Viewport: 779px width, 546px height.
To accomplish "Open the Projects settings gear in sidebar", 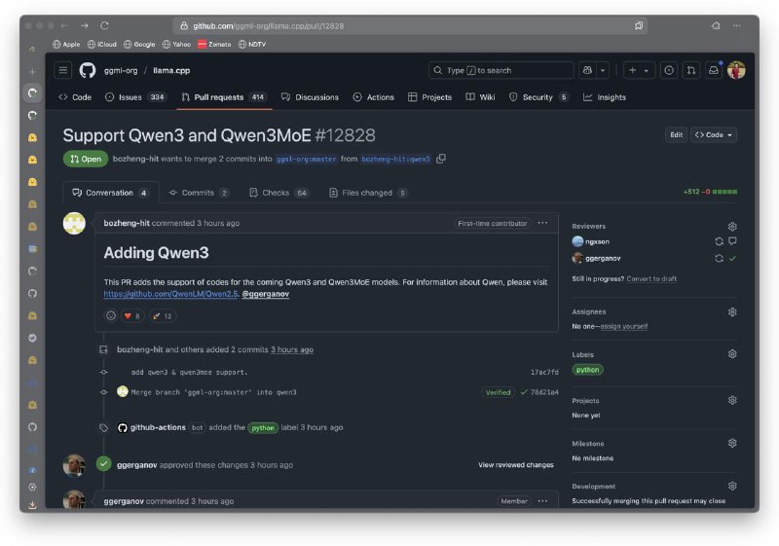I will pyautogui.click(x=732, y=400).
